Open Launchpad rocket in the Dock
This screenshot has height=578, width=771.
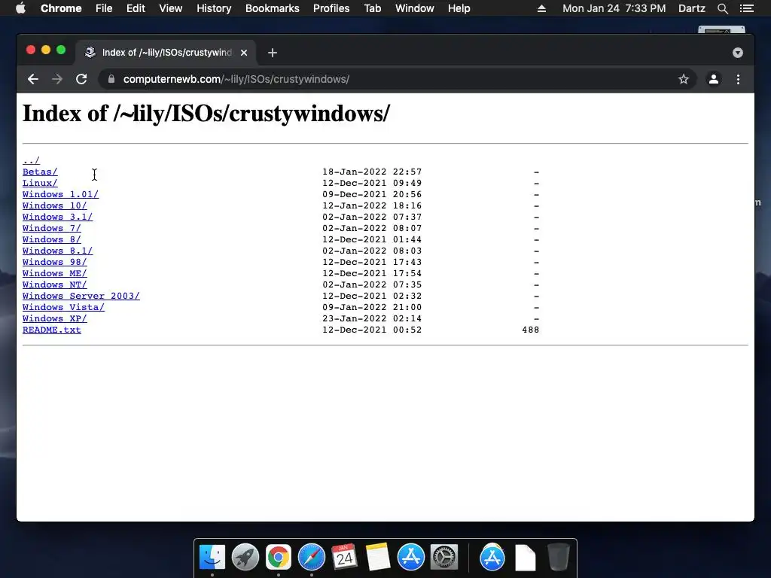click(245, 558)
